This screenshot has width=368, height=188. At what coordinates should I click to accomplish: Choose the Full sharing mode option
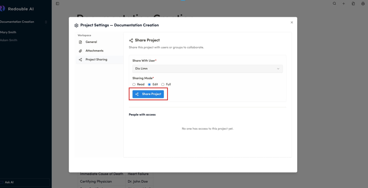pyautogui.click(x=163, y=85)
